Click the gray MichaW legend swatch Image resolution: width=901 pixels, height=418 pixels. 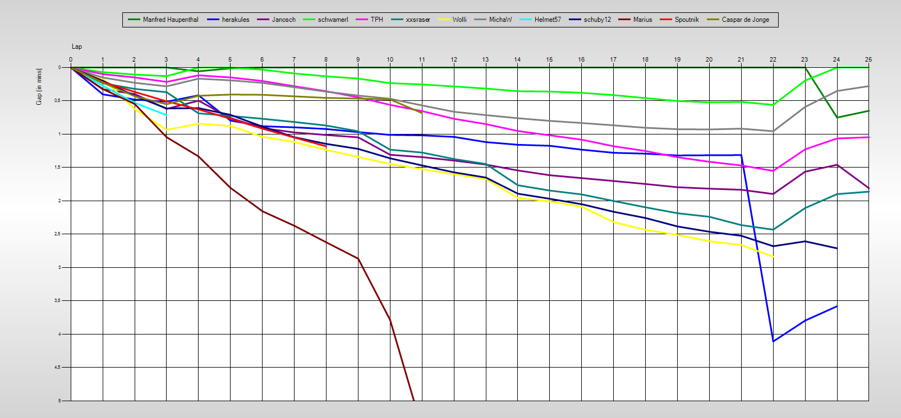click(481, 20)
